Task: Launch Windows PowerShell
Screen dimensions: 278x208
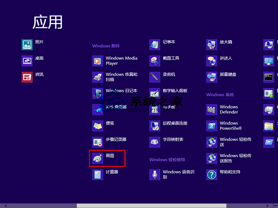Action: pos(212,126)
